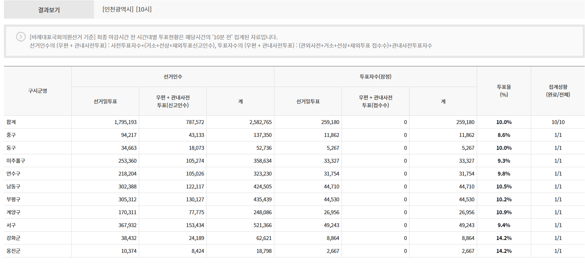Image resolution: width=585 pixels, height=268 pixels.
Task: Click the [인천광역시] [10시] title text
Action: coord(127,9)
